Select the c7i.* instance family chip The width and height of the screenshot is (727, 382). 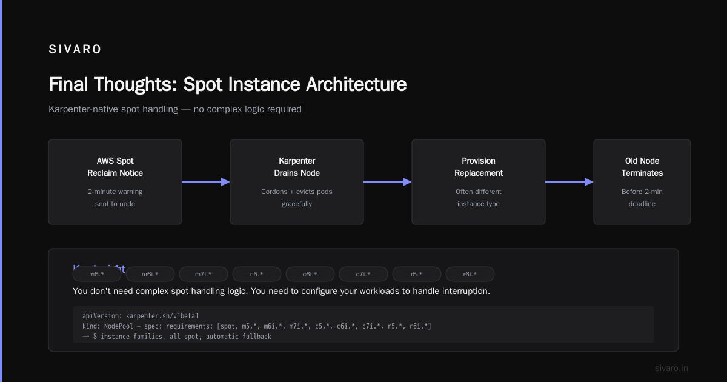[363, 274]
